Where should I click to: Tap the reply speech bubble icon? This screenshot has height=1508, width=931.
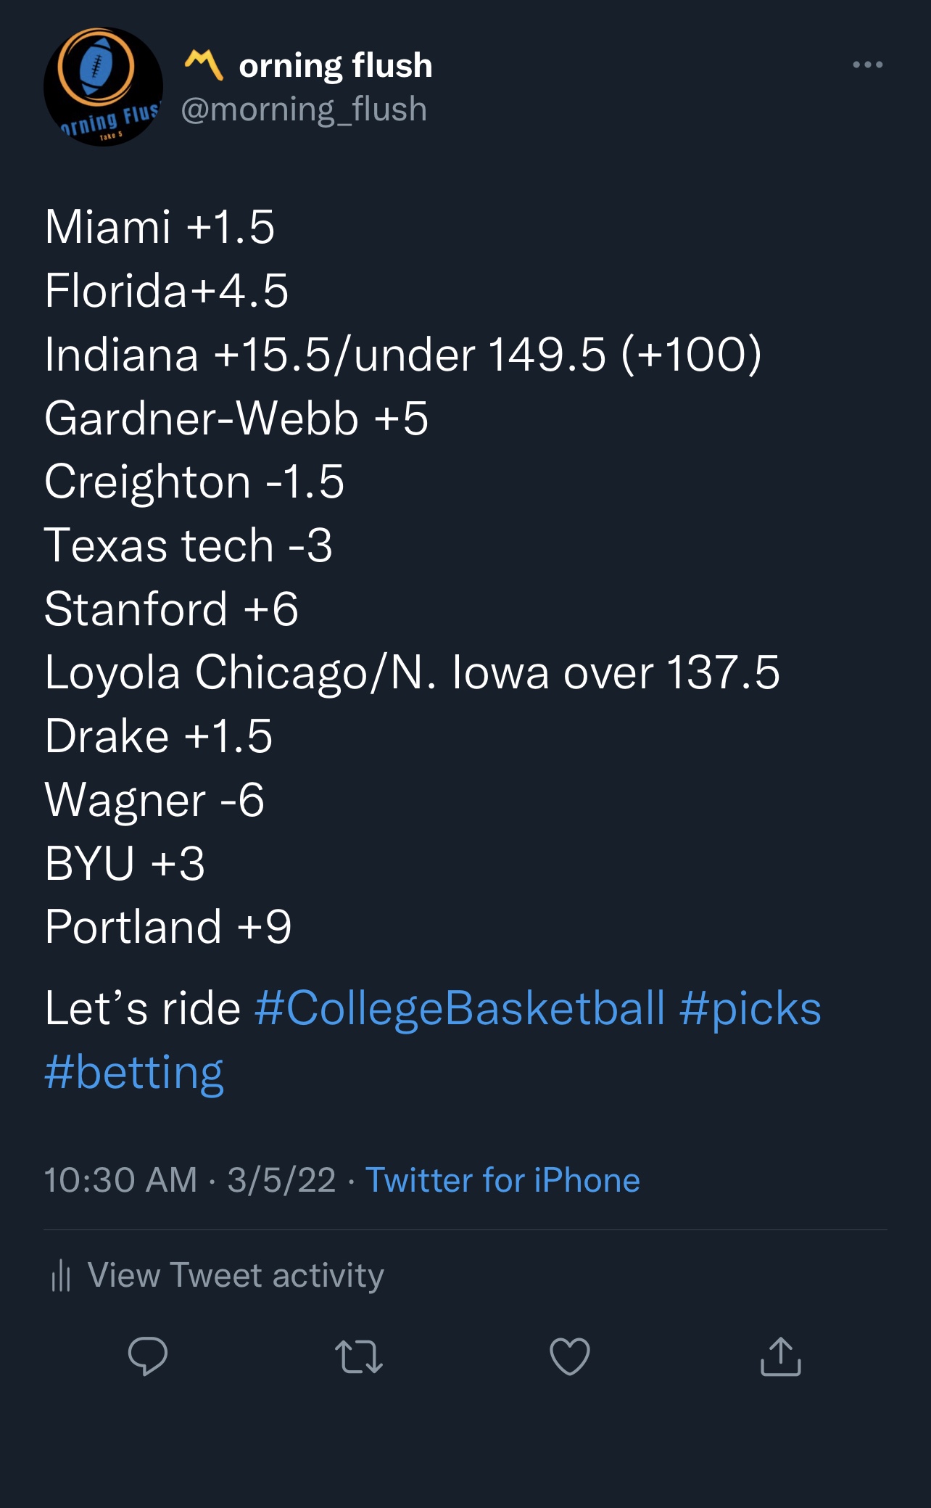point(148,1356)
